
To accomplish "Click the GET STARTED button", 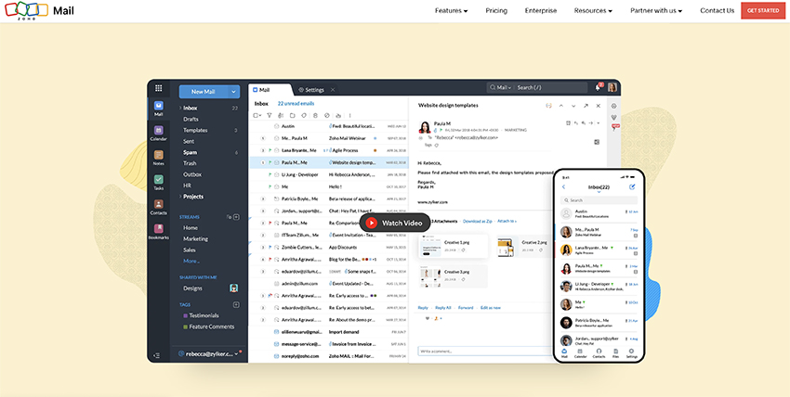I will tap(763, 10).
